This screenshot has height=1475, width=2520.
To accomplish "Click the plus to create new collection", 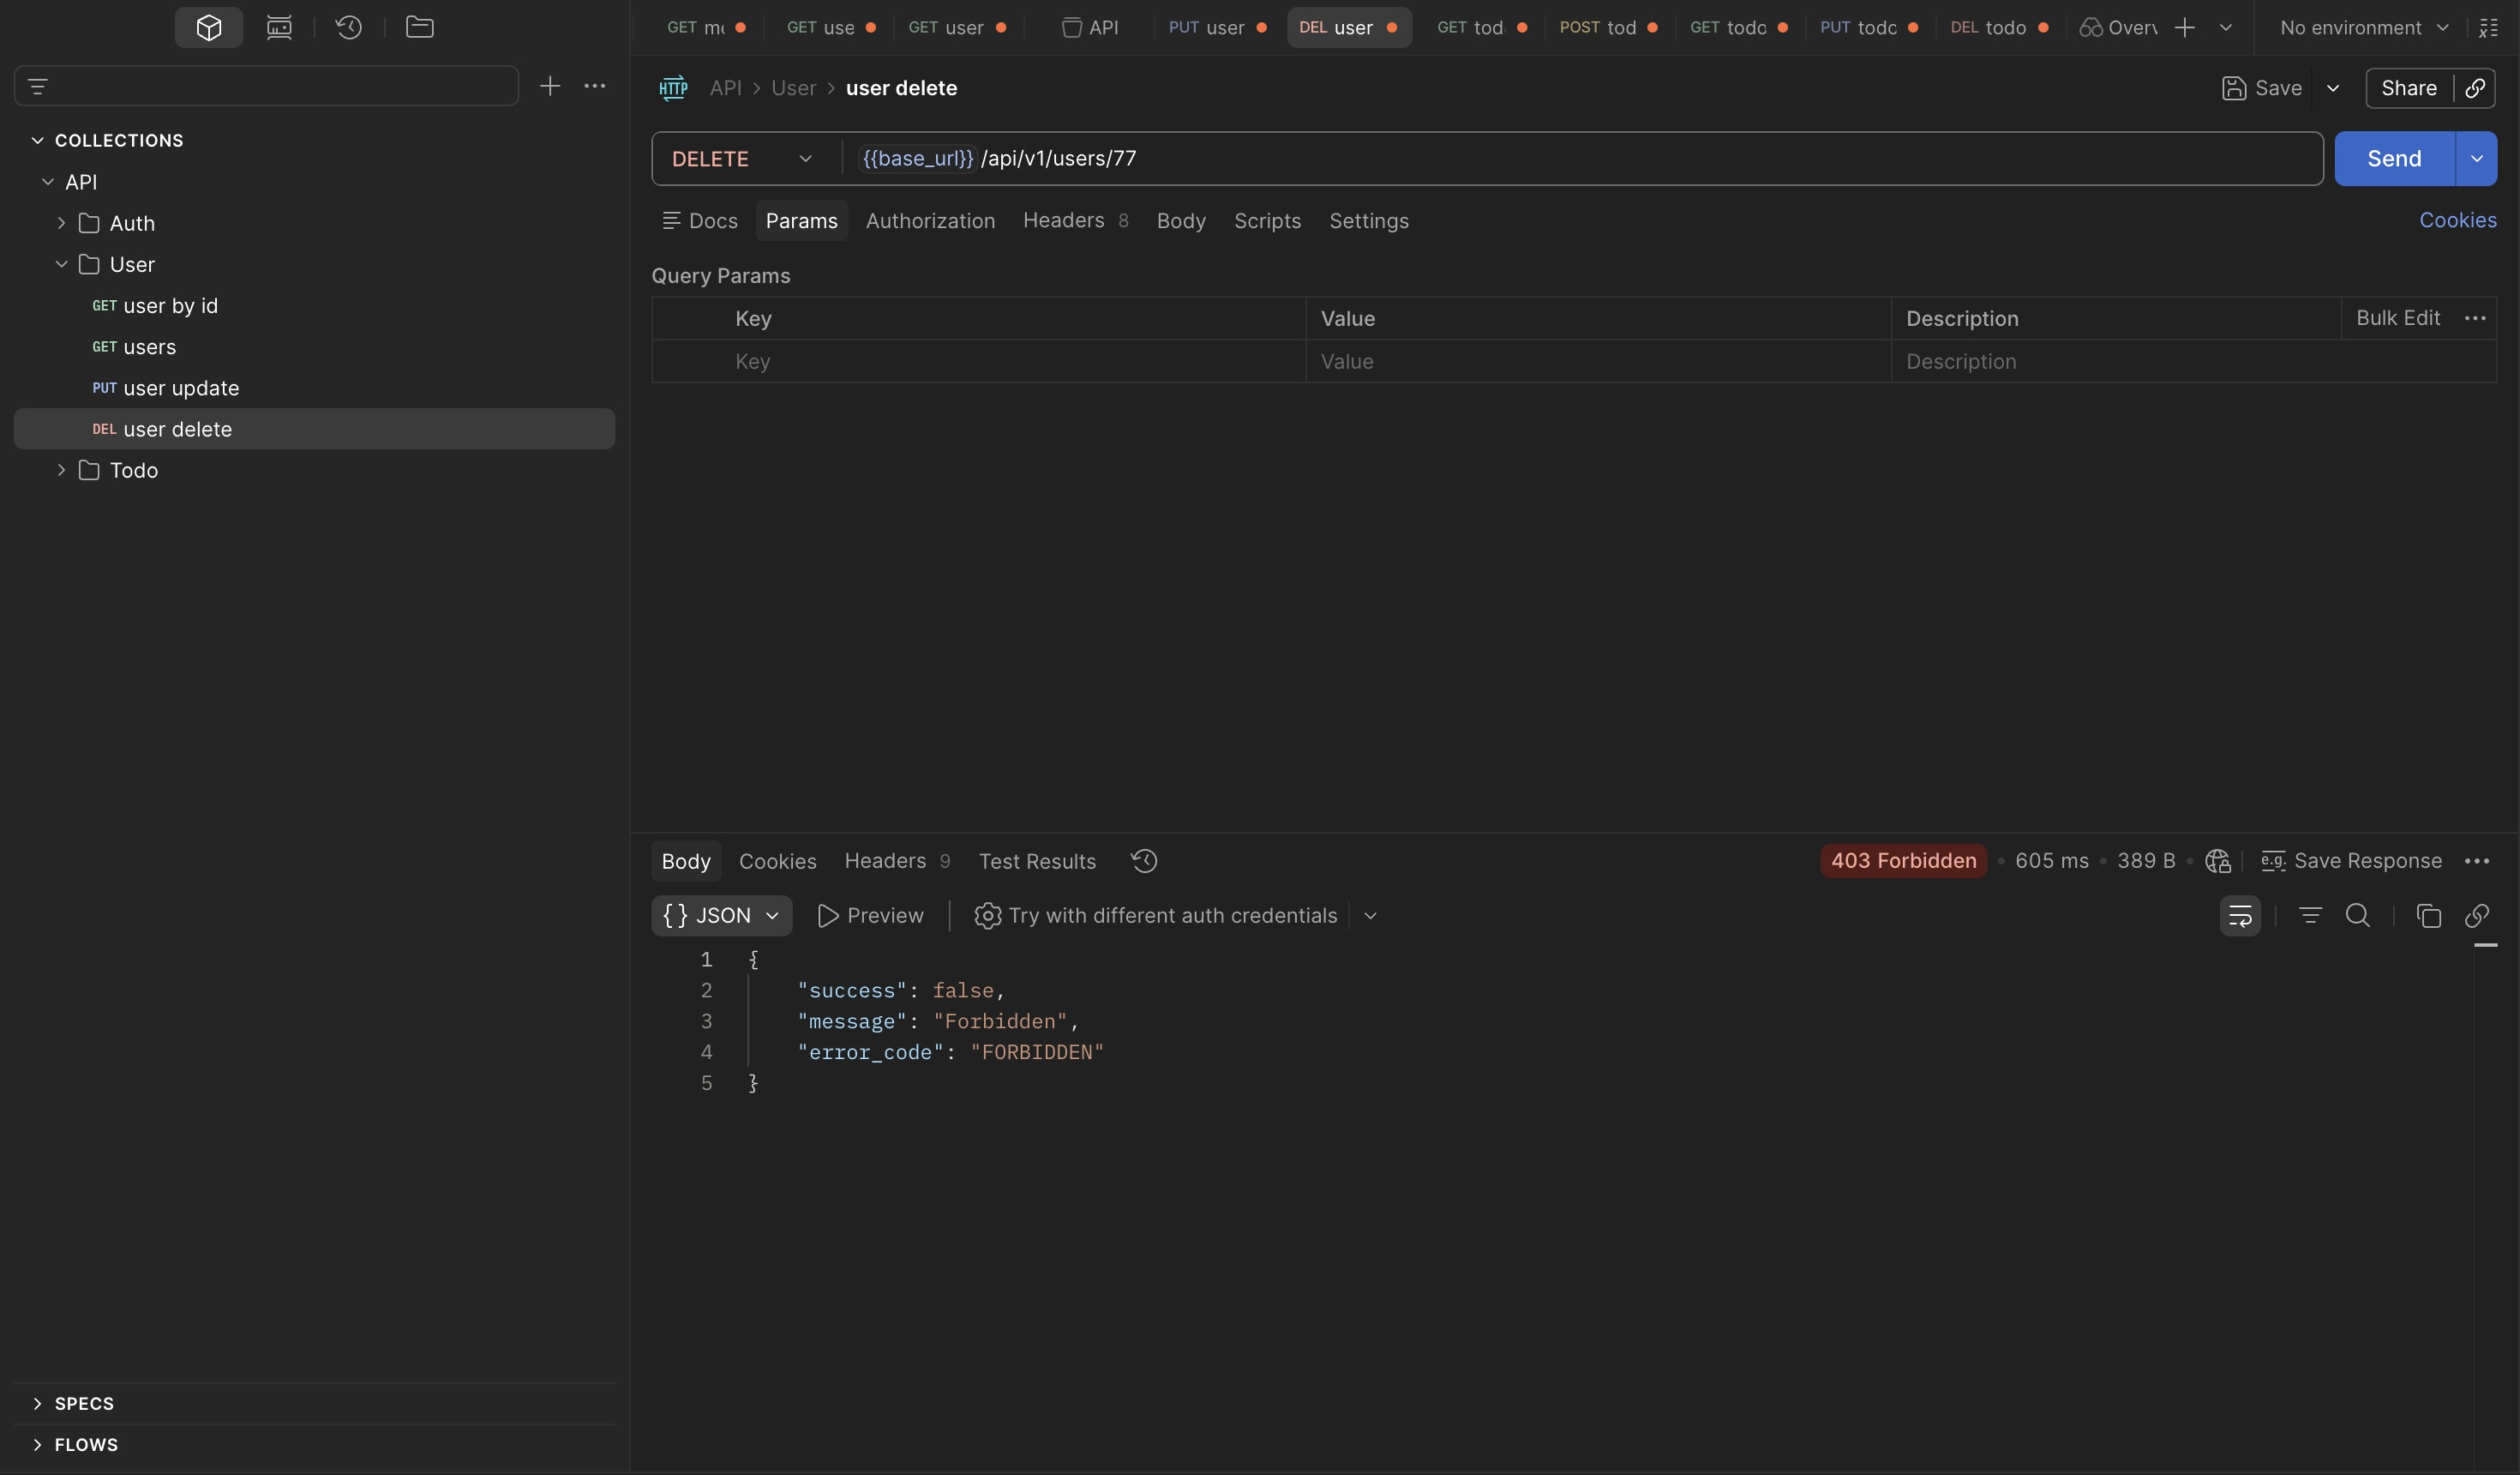I will [x=550, y=86].
